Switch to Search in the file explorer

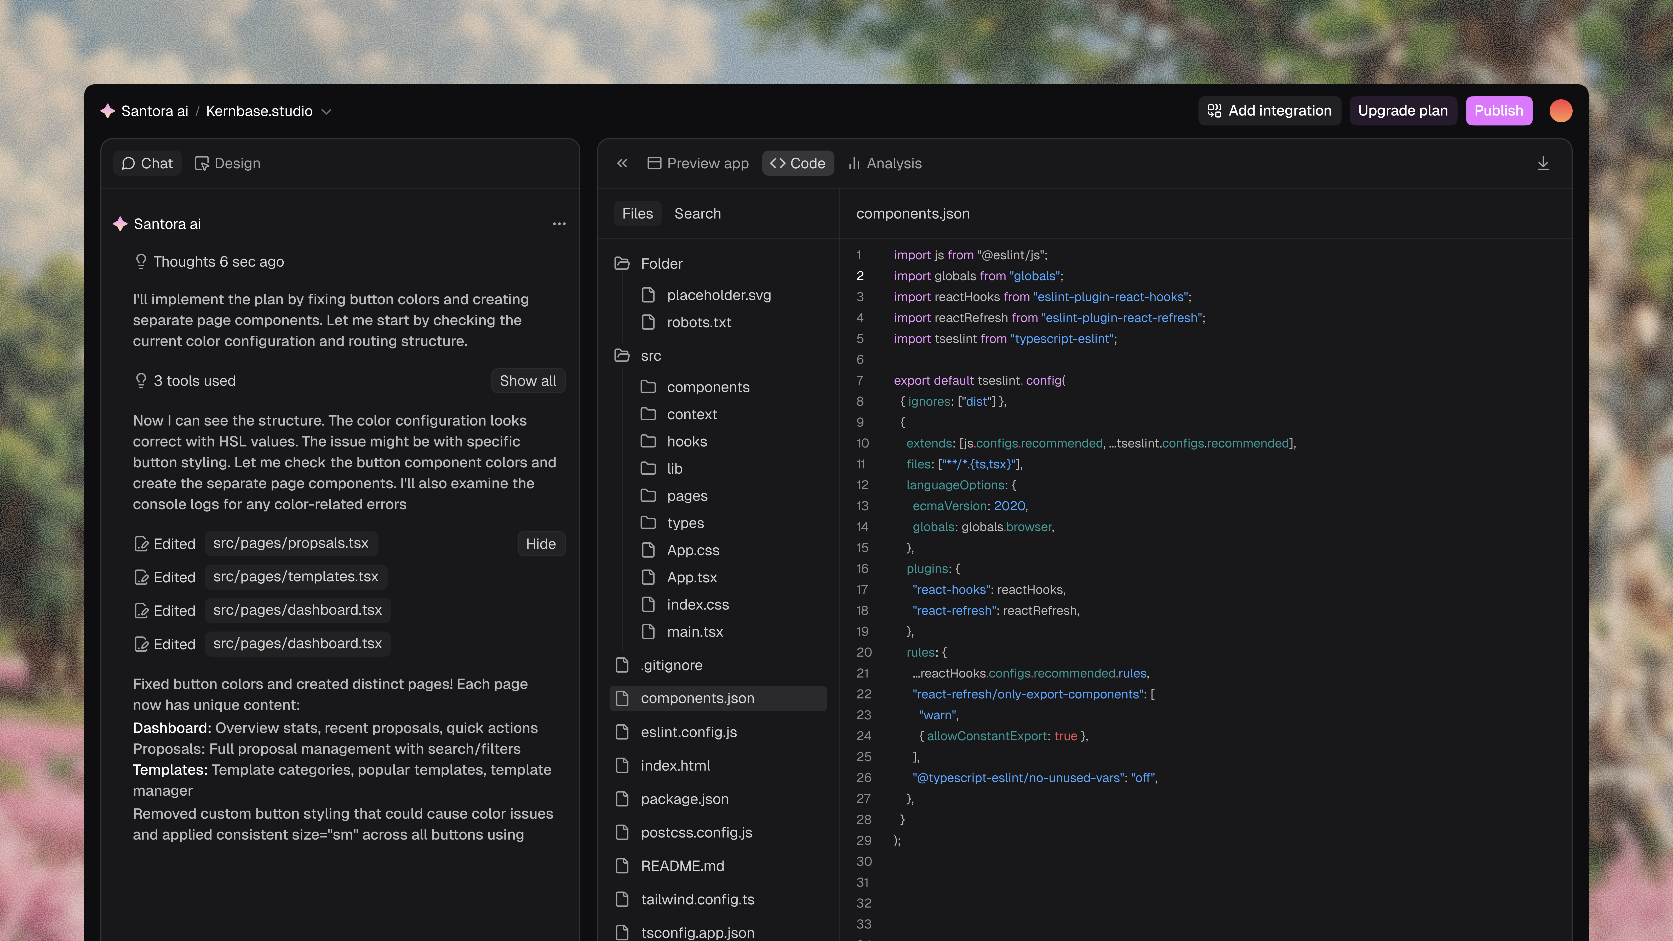coord(697,213)
